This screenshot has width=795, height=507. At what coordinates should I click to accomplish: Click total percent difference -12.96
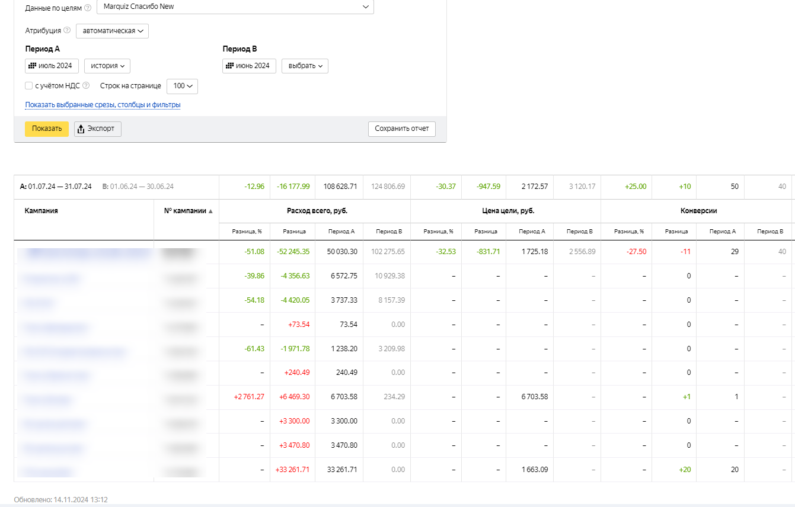point(254,187)
